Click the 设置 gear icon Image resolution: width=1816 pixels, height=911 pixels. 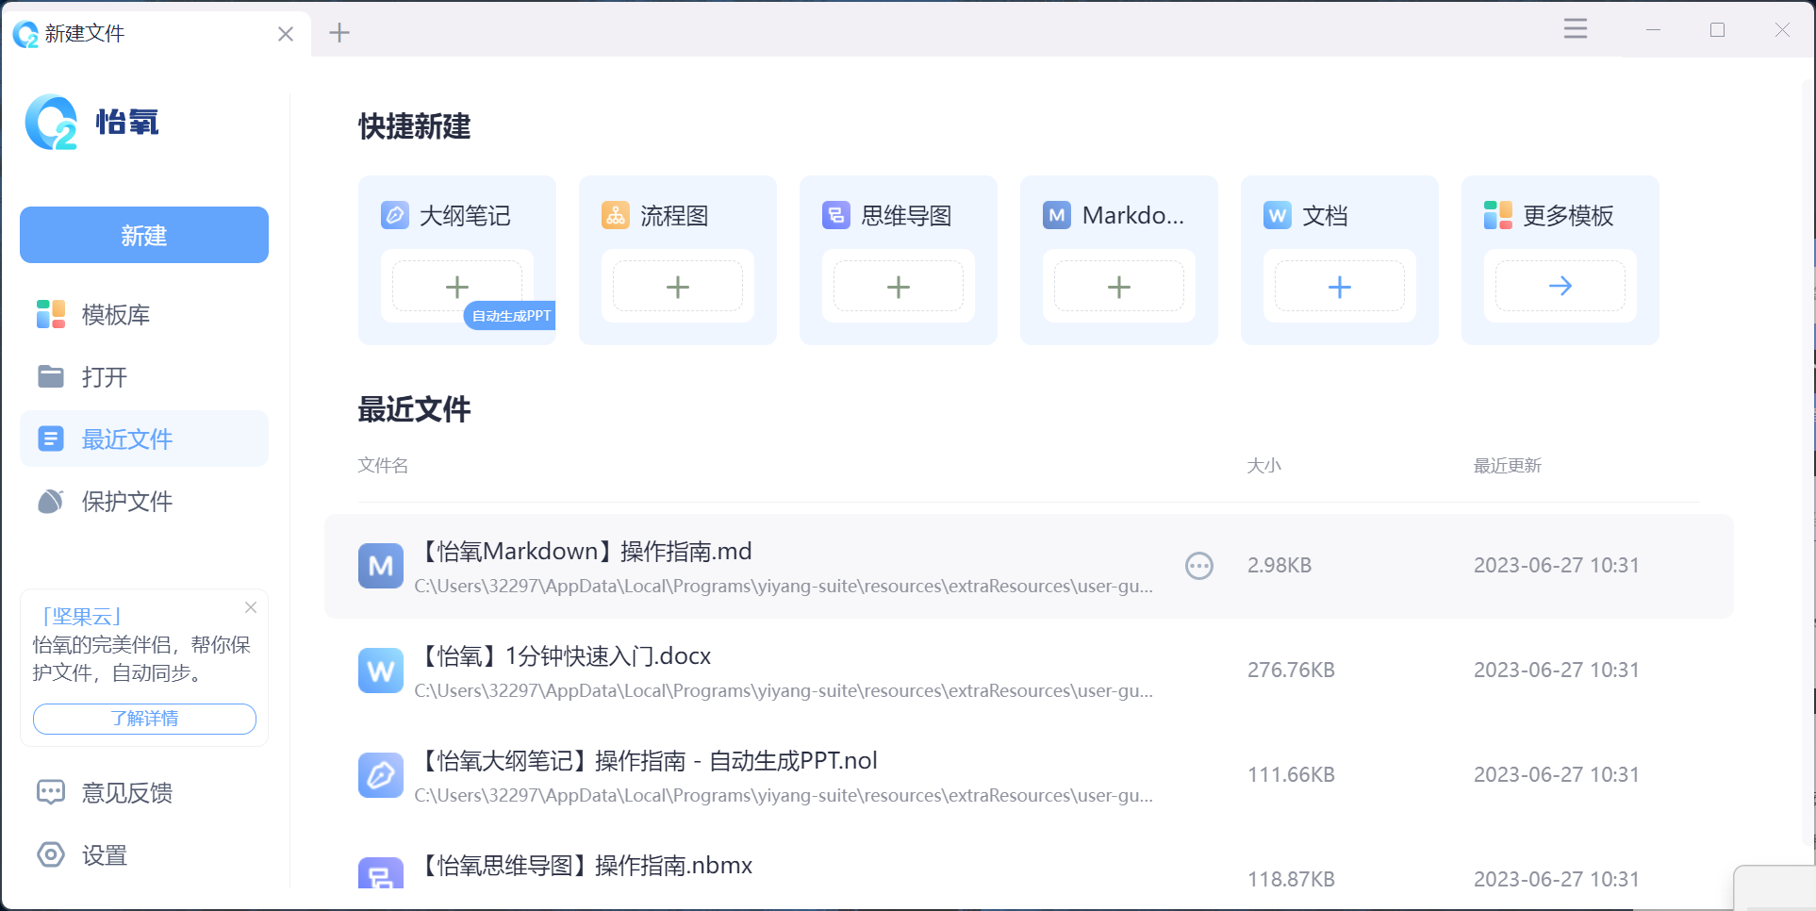51,854
